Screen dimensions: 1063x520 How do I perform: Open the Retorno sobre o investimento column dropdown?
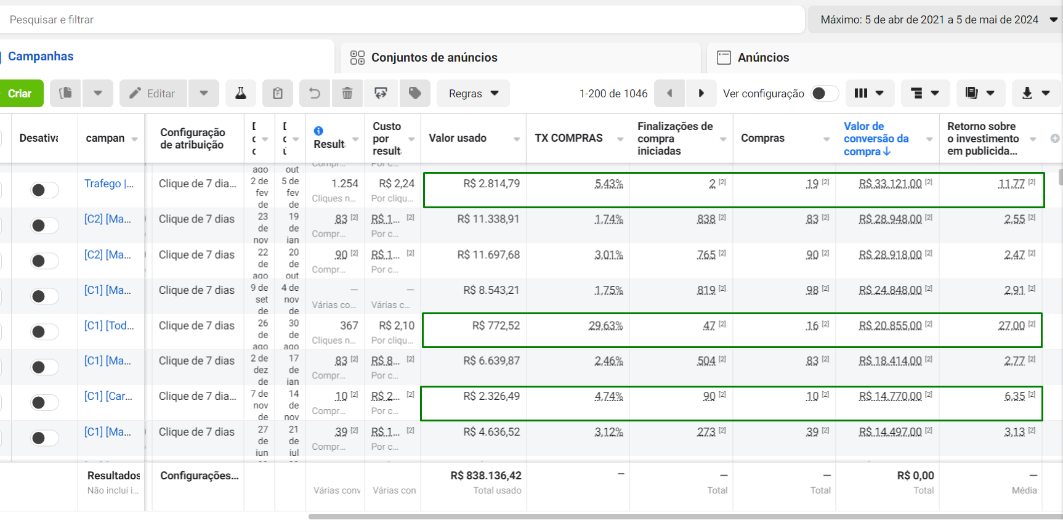(1033, 139)
